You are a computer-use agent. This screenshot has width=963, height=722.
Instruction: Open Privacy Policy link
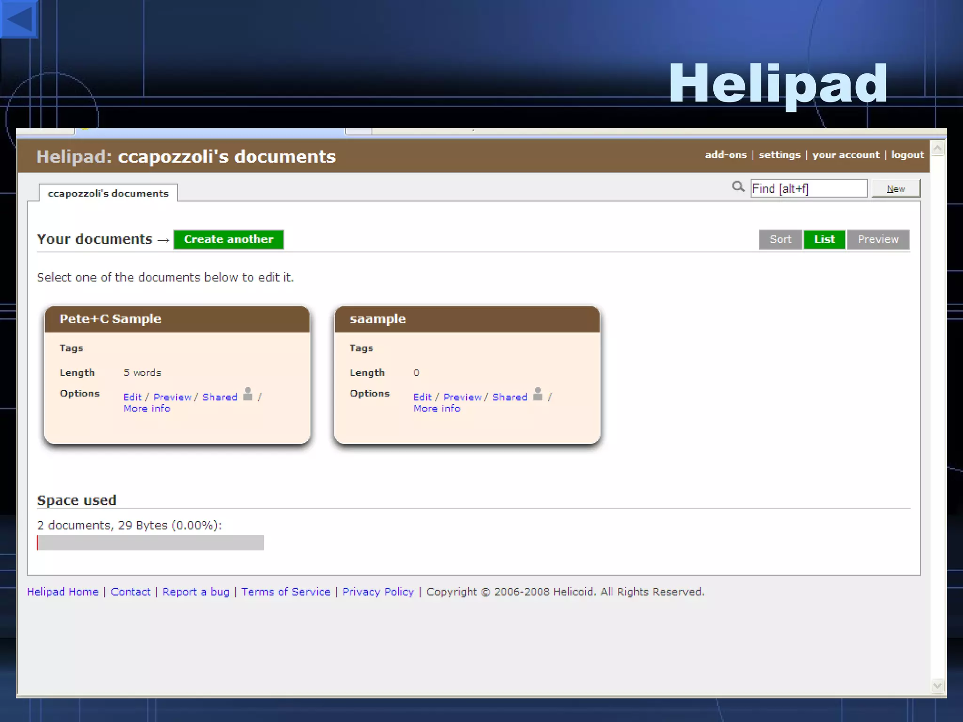(x=378, y=592)
